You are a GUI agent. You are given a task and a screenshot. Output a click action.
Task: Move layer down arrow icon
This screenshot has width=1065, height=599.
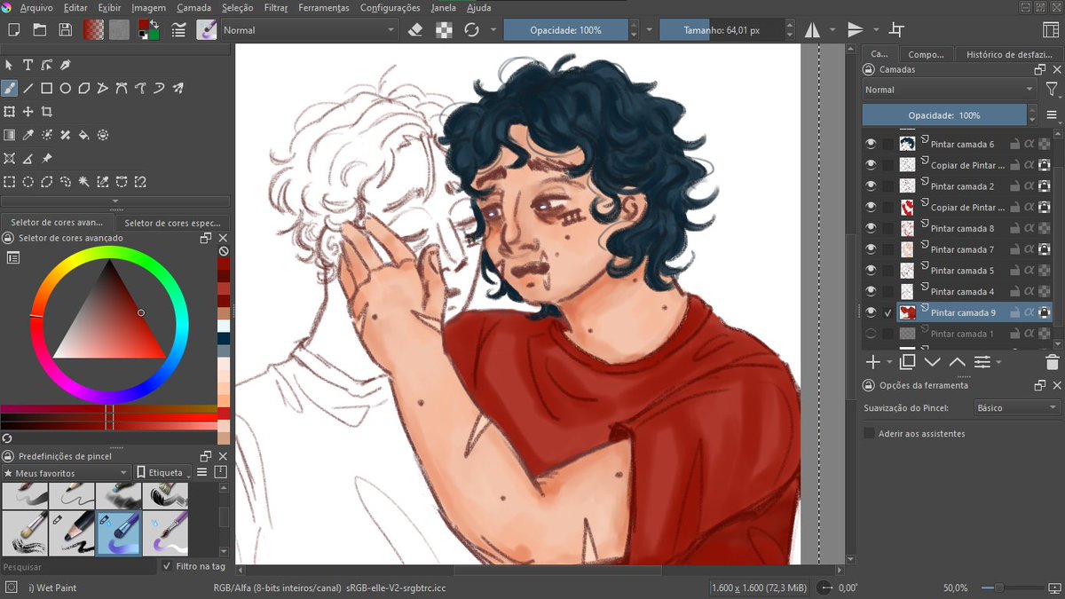932,362
